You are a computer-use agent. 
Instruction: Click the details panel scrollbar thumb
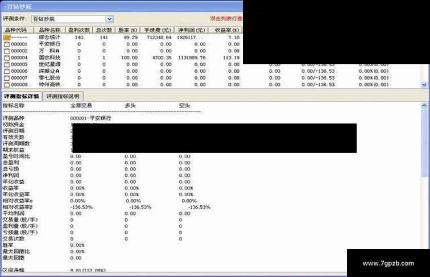coord(424,143)
